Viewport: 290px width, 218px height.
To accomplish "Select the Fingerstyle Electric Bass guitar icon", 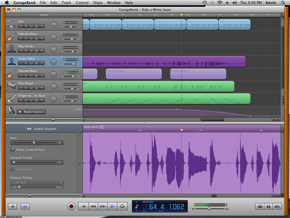I will (12, 98).
